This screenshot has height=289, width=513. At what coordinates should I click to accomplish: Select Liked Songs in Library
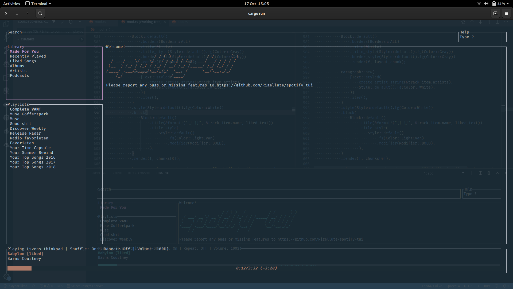[23, 61]
